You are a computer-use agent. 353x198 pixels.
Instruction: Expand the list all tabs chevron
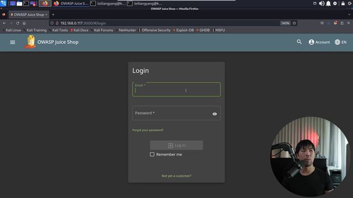(349, 15)
